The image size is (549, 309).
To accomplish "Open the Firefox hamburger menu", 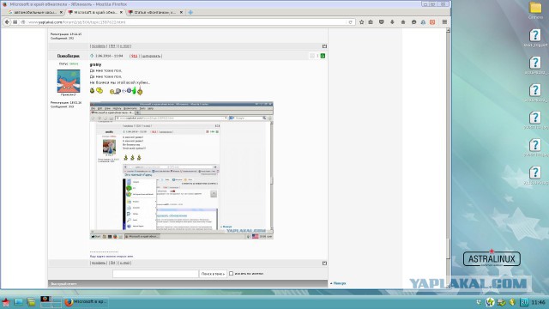I will tap(444, 22).
